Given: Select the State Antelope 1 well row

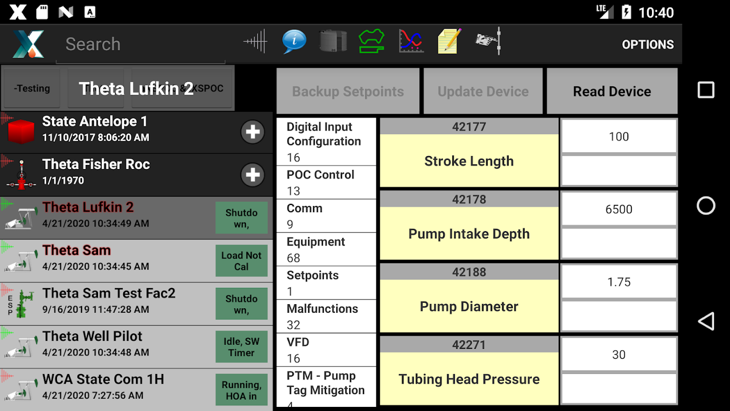Looking at the screenshot, I should coord(136,132).
